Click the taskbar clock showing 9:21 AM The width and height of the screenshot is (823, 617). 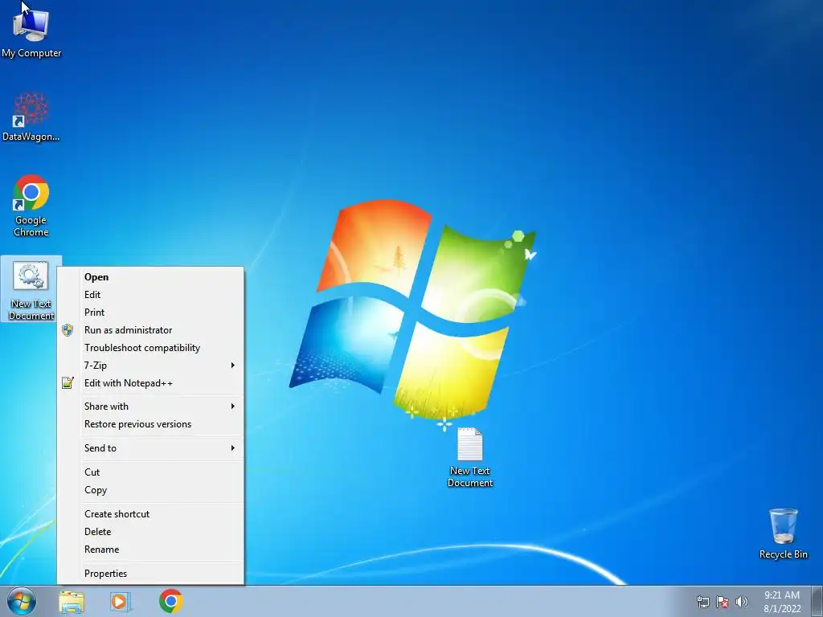click(782, 601)
